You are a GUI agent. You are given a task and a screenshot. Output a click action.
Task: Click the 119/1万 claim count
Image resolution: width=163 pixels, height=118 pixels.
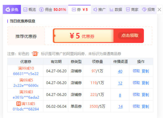coord(97,83)
